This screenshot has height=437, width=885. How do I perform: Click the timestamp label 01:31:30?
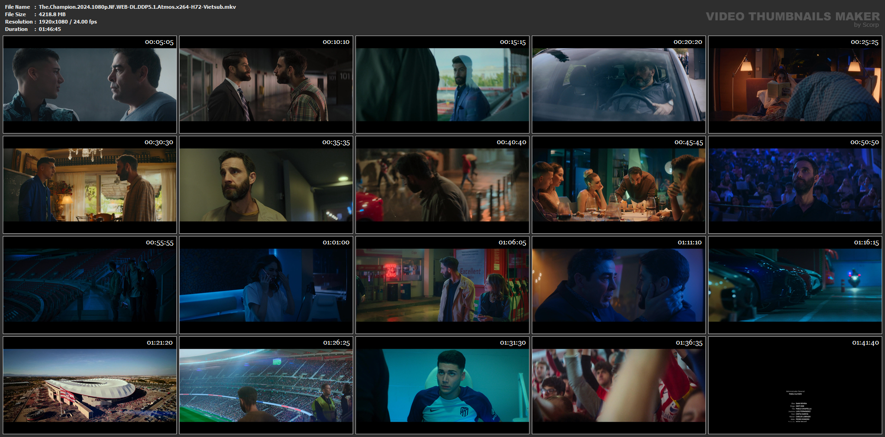tap(513, 343)
